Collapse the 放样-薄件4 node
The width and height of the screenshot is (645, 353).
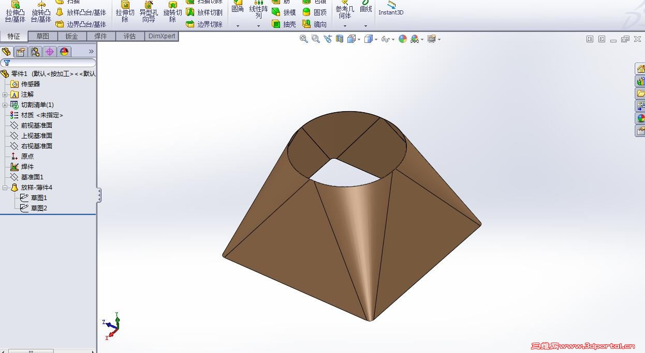5,188
